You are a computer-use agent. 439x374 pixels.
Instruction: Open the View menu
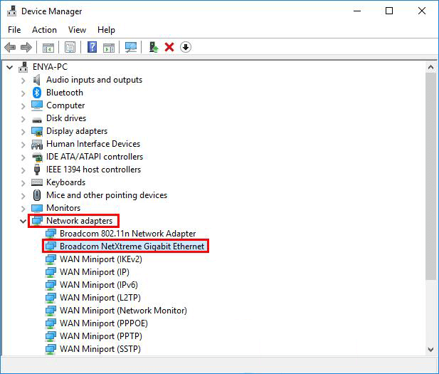(77, 30)
